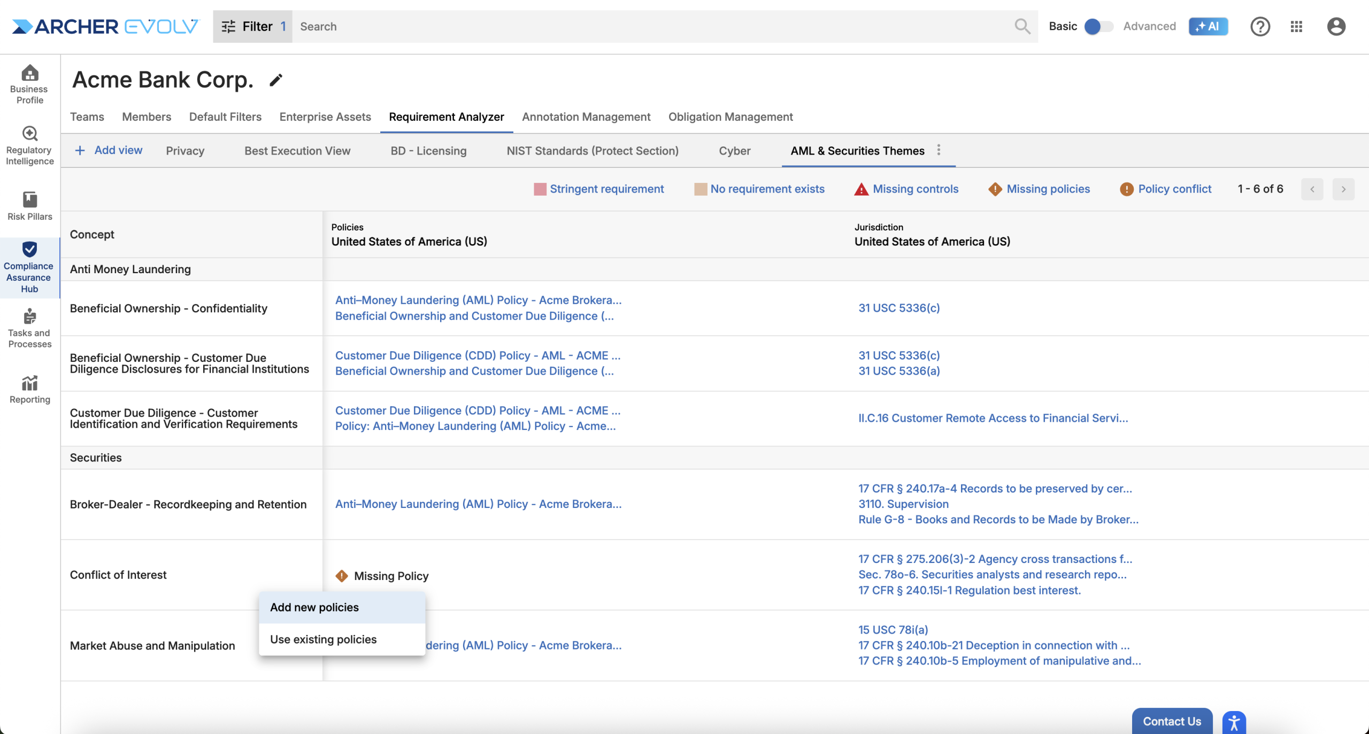Open the Reporting section
Screen dimensions: 1369x734
tap(29, 389)
